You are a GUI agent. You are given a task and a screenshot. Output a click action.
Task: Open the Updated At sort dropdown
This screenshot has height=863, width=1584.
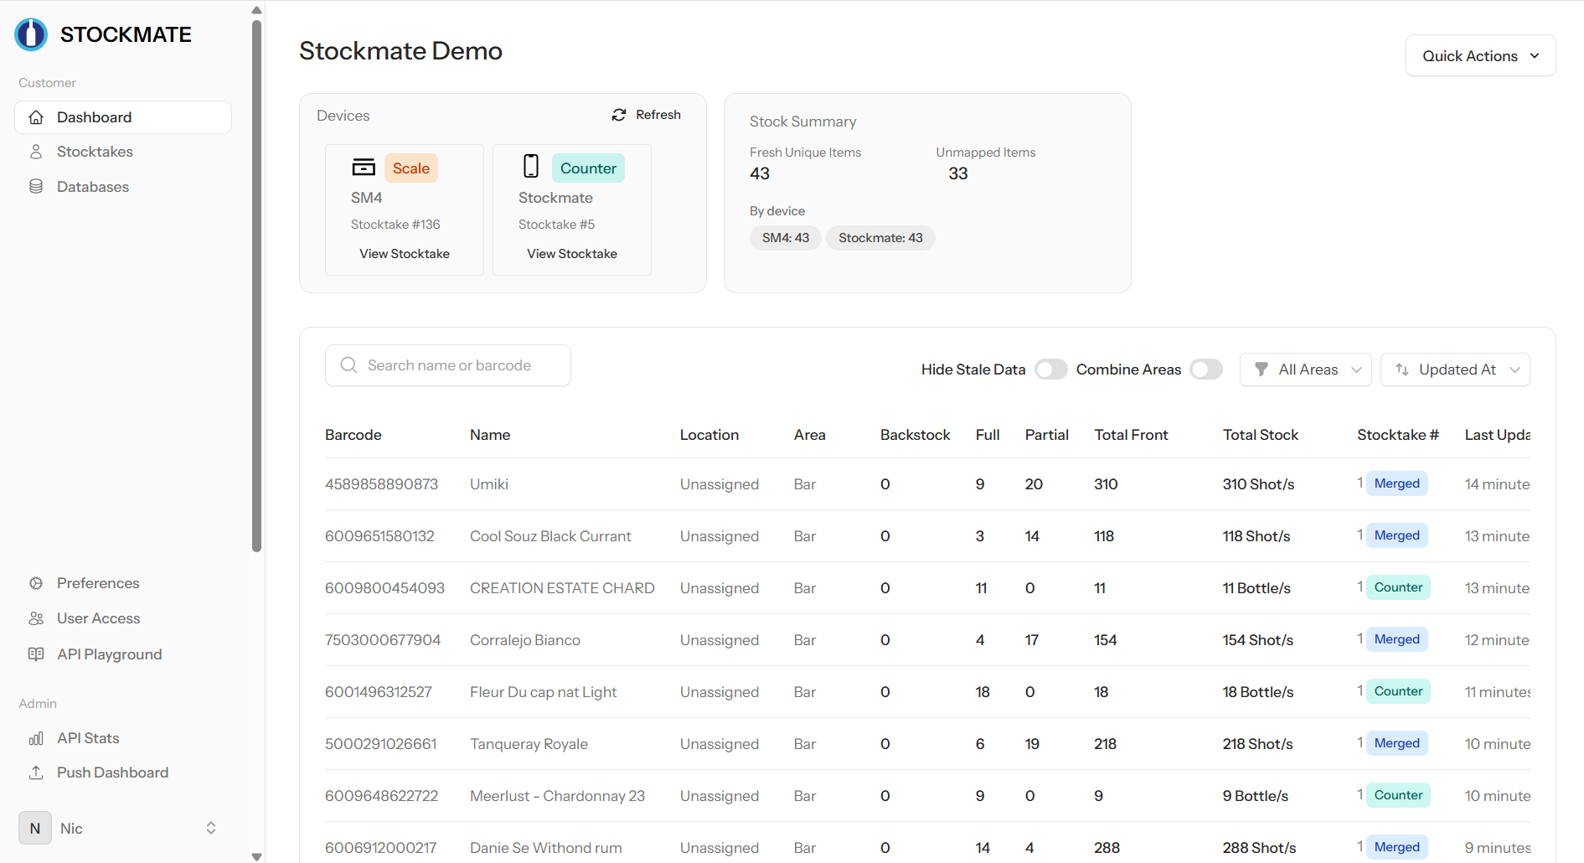(1455, 369)
